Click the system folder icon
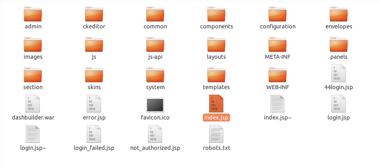This screenshot has width=380, height=168. tap(155, 75)
